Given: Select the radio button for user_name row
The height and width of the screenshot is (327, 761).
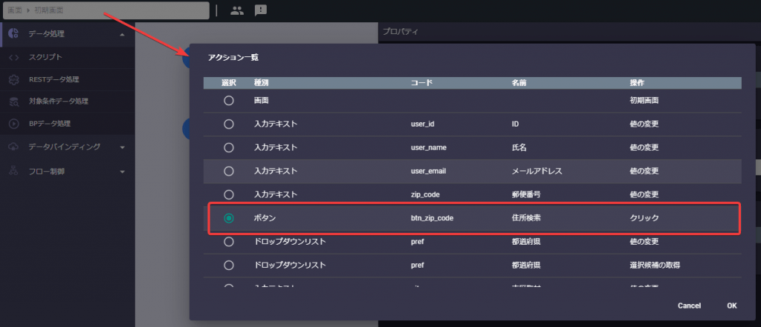Looking at the screenshot, I should click(x=229, y=148).
